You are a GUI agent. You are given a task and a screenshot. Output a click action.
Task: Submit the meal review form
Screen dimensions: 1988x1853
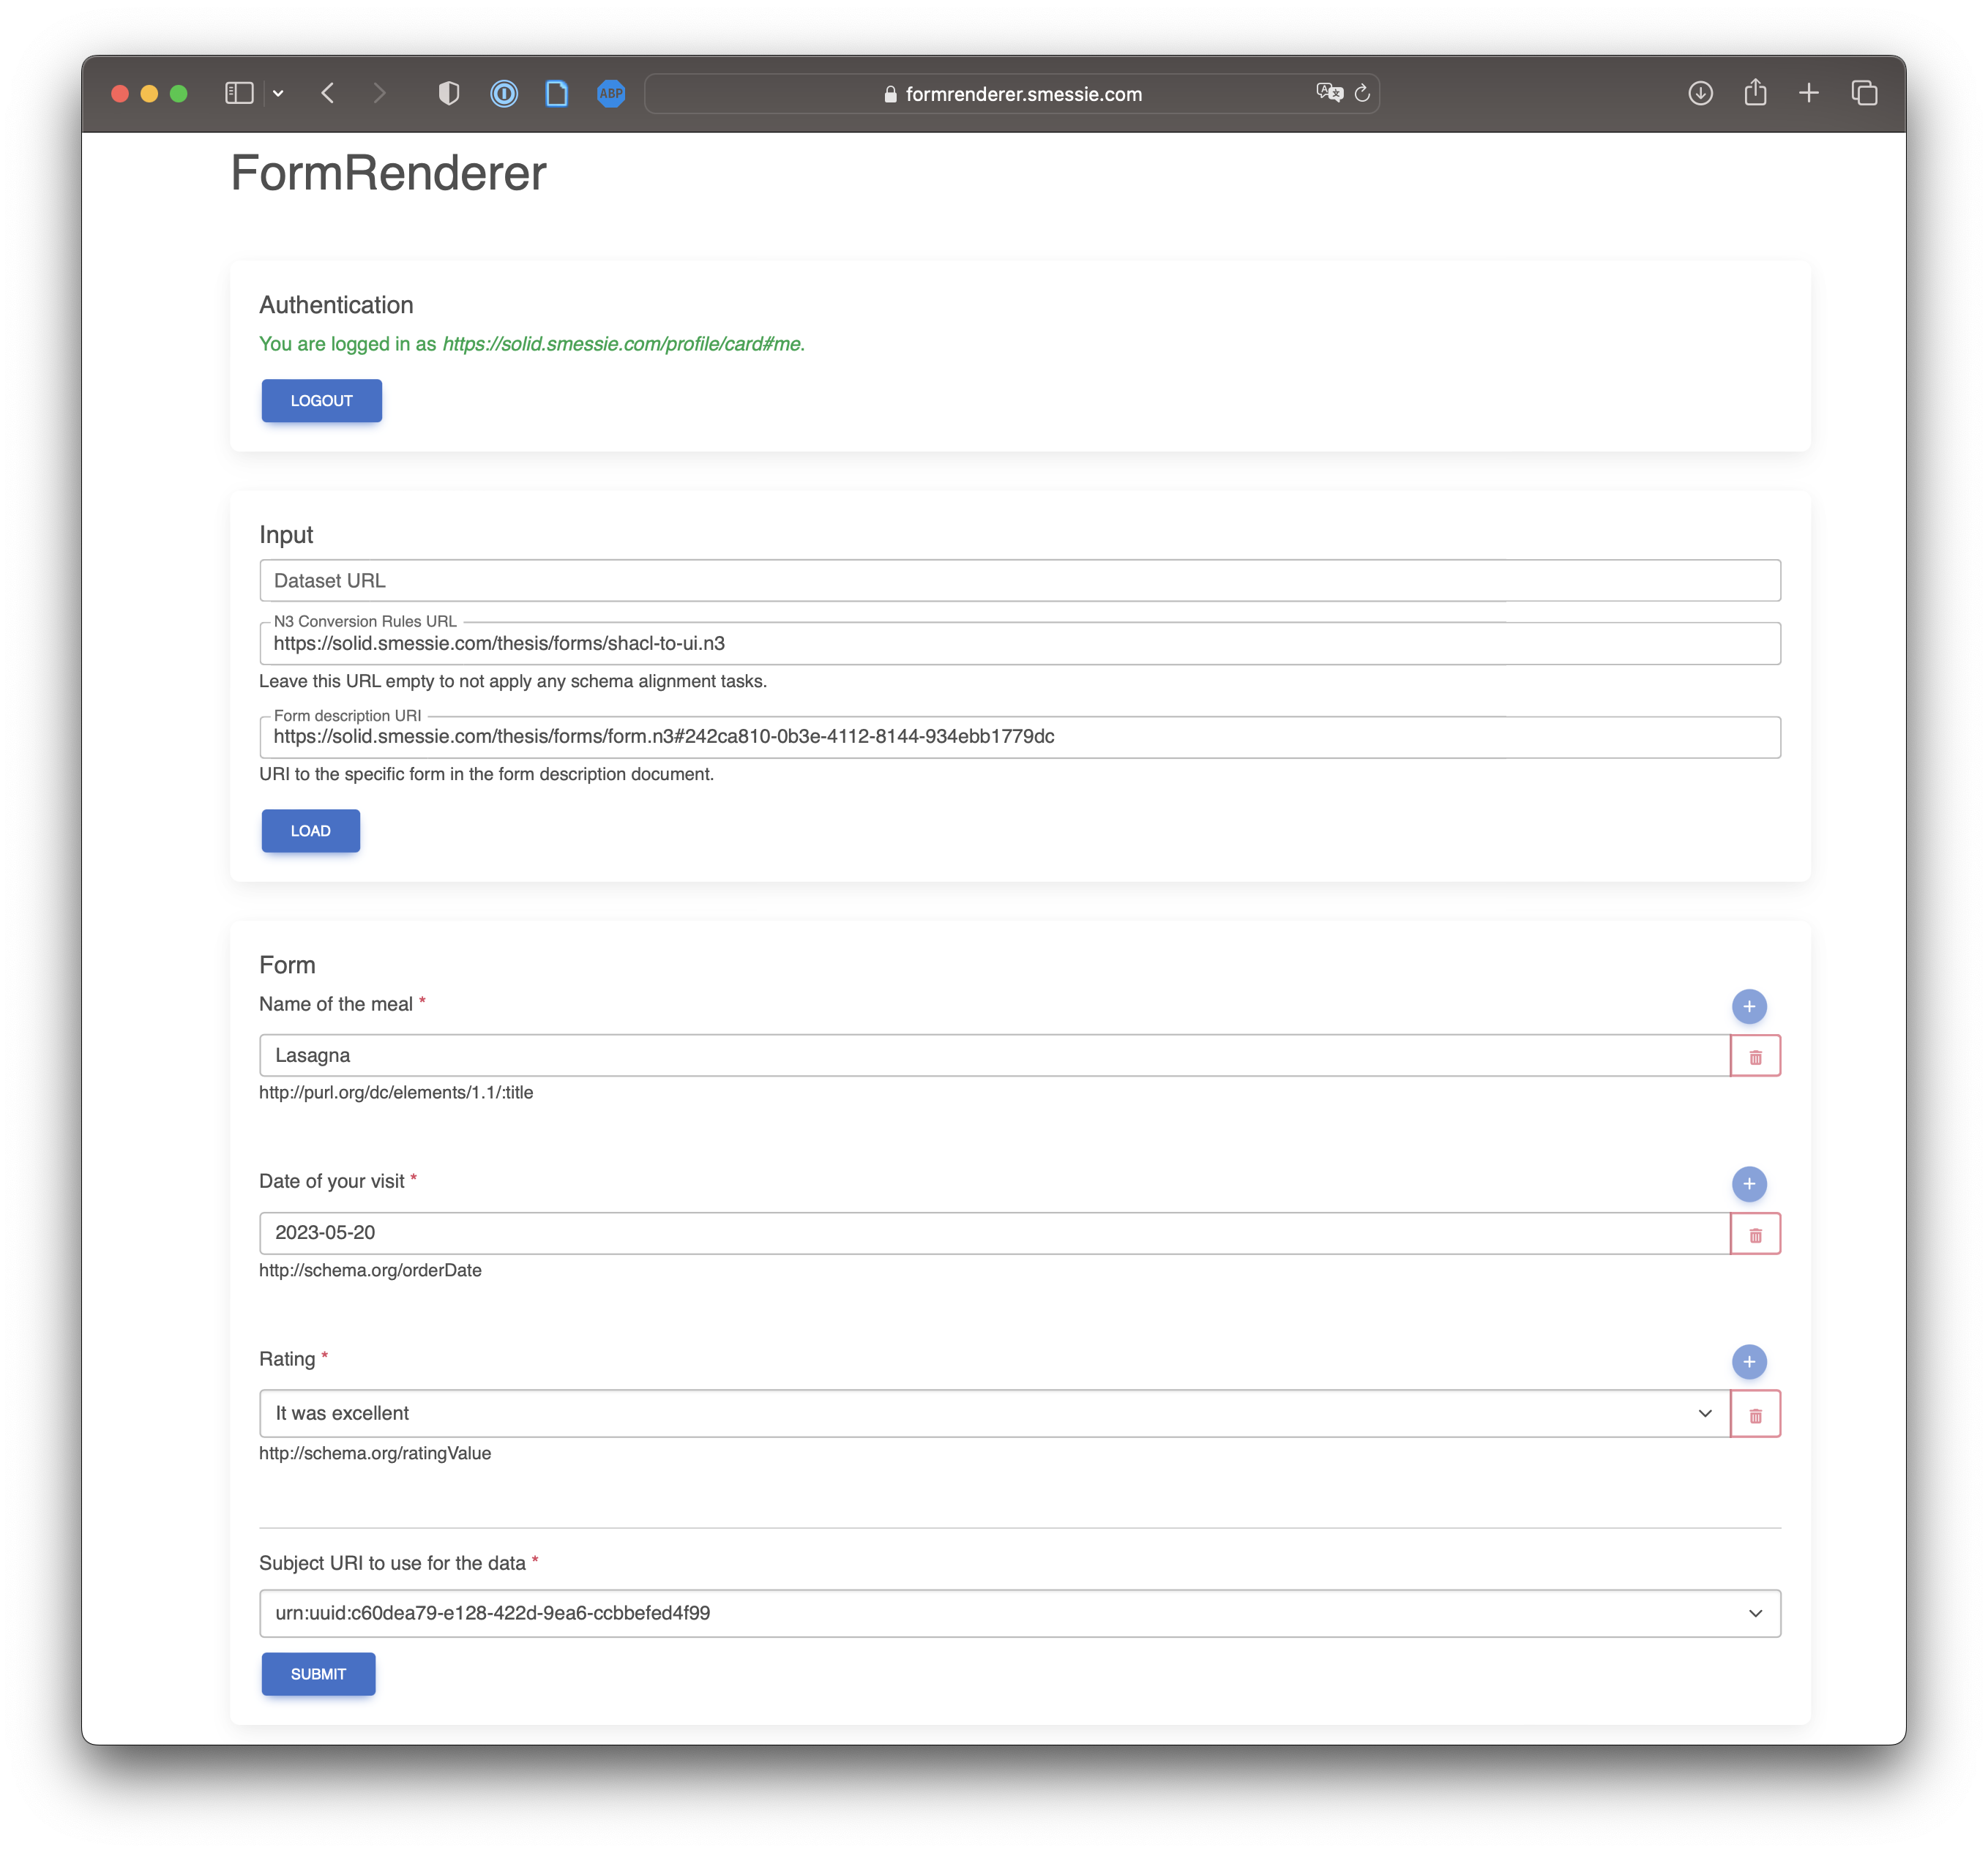(x=318, y=1673)
